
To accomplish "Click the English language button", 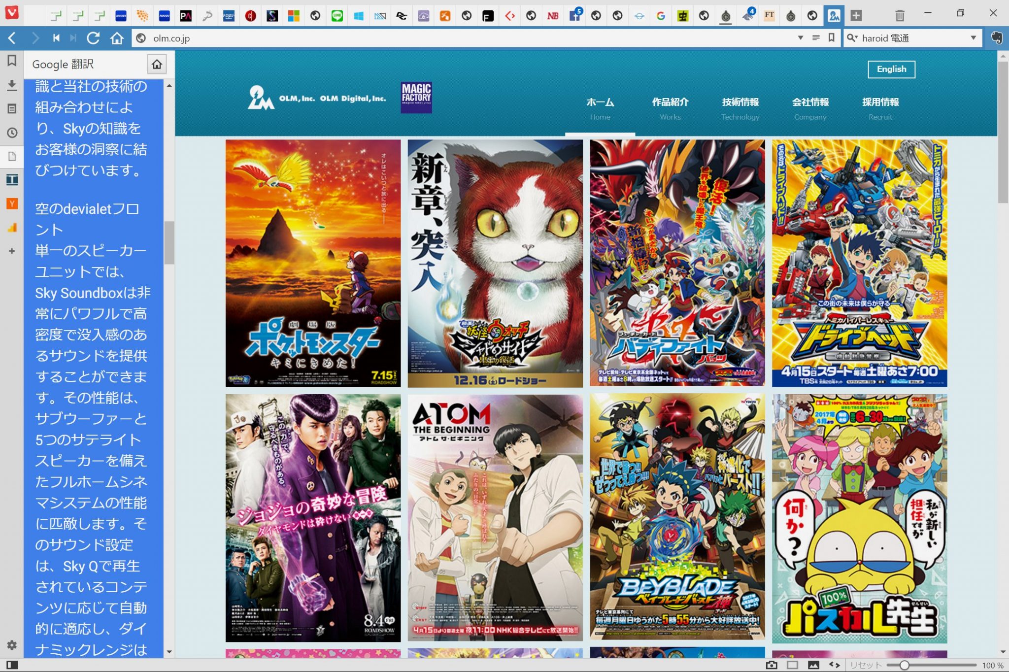I will (891, 69).
